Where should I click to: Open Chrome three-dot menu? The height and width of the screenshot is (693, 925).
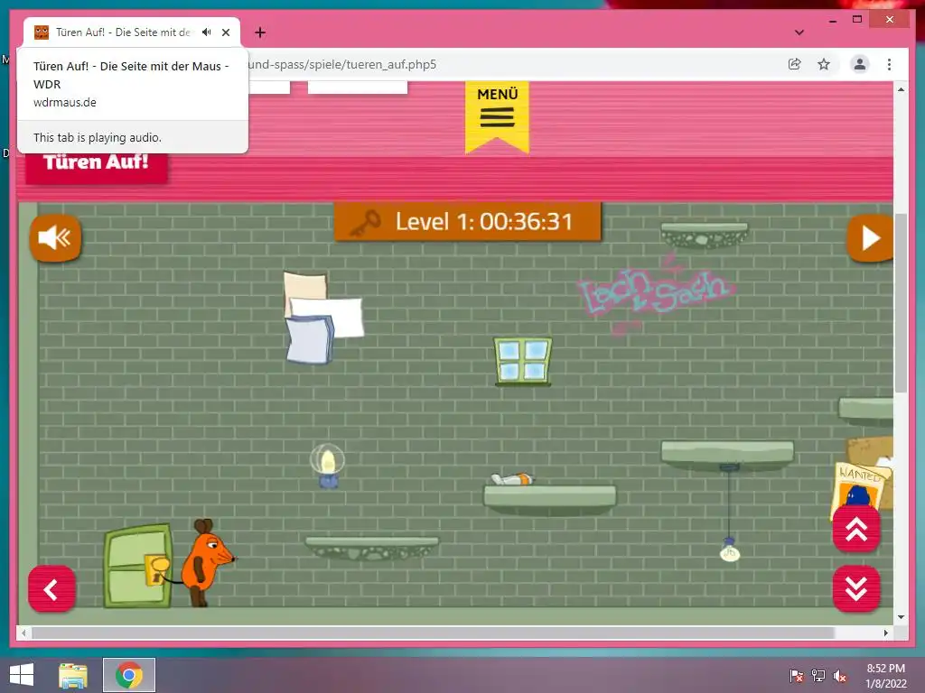(889, 64)
